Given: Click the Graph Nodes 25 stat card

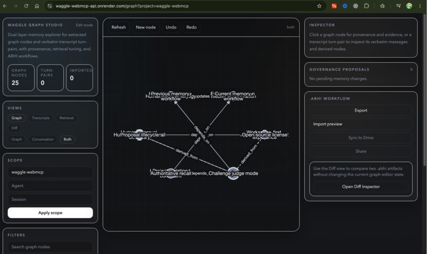Looking at the screenshot, I should point(21,78).
